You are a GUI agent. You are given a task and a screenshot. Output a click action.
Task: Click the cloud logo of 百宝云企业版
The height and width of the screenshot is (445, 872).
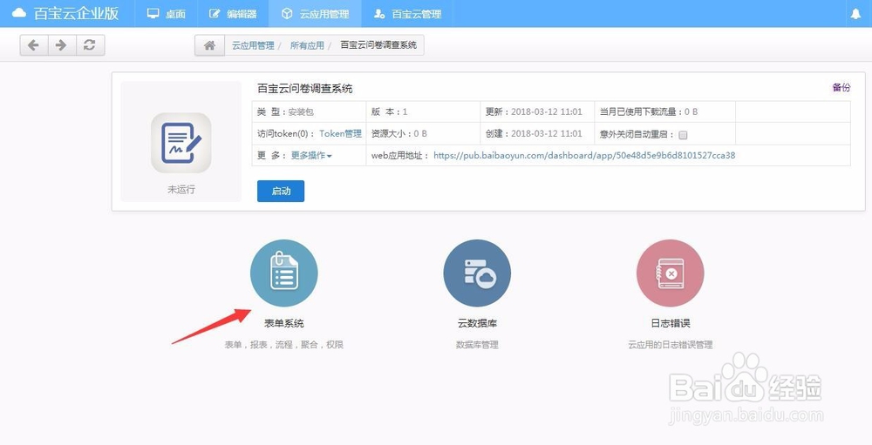[19, 13]
